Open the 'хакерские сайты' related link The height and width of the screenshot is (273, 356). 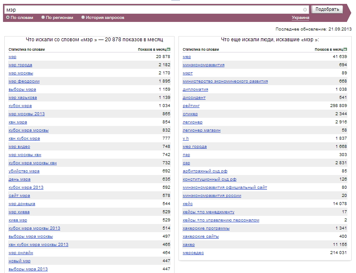point(201,236)
